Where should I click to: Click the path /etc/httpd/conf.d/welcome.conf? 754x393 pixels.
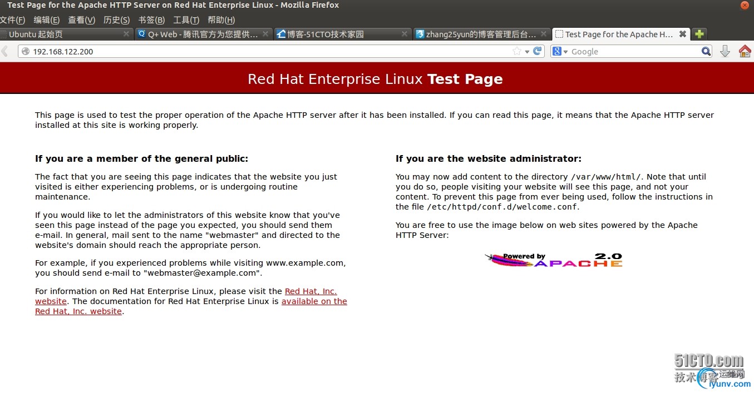502,207
